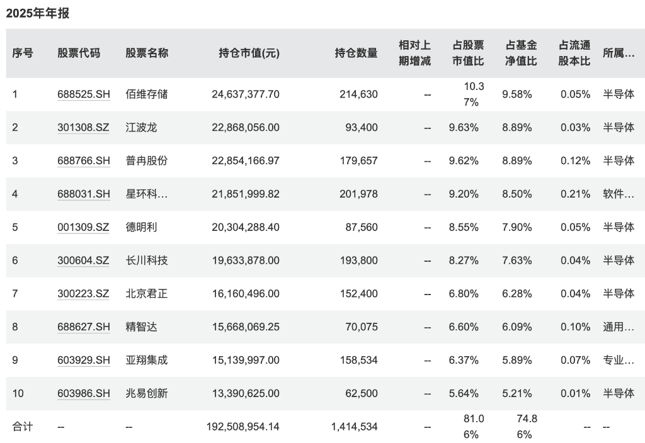Image resolution: width=645 pixels, height=443 pixels.
Task: Click the 占基金净值比 column header
Action: [x=522, y=53]
